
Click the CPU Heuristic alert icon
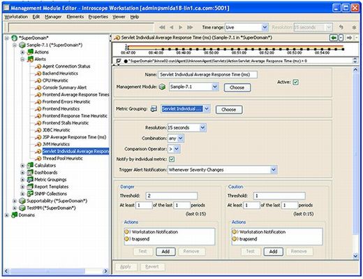click(x=38, y=80)
